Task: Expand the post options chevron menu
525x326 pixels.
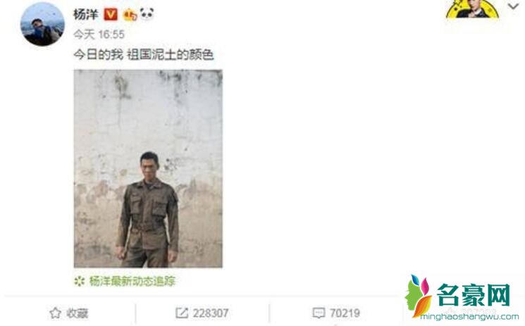Action: pos(513,6)
